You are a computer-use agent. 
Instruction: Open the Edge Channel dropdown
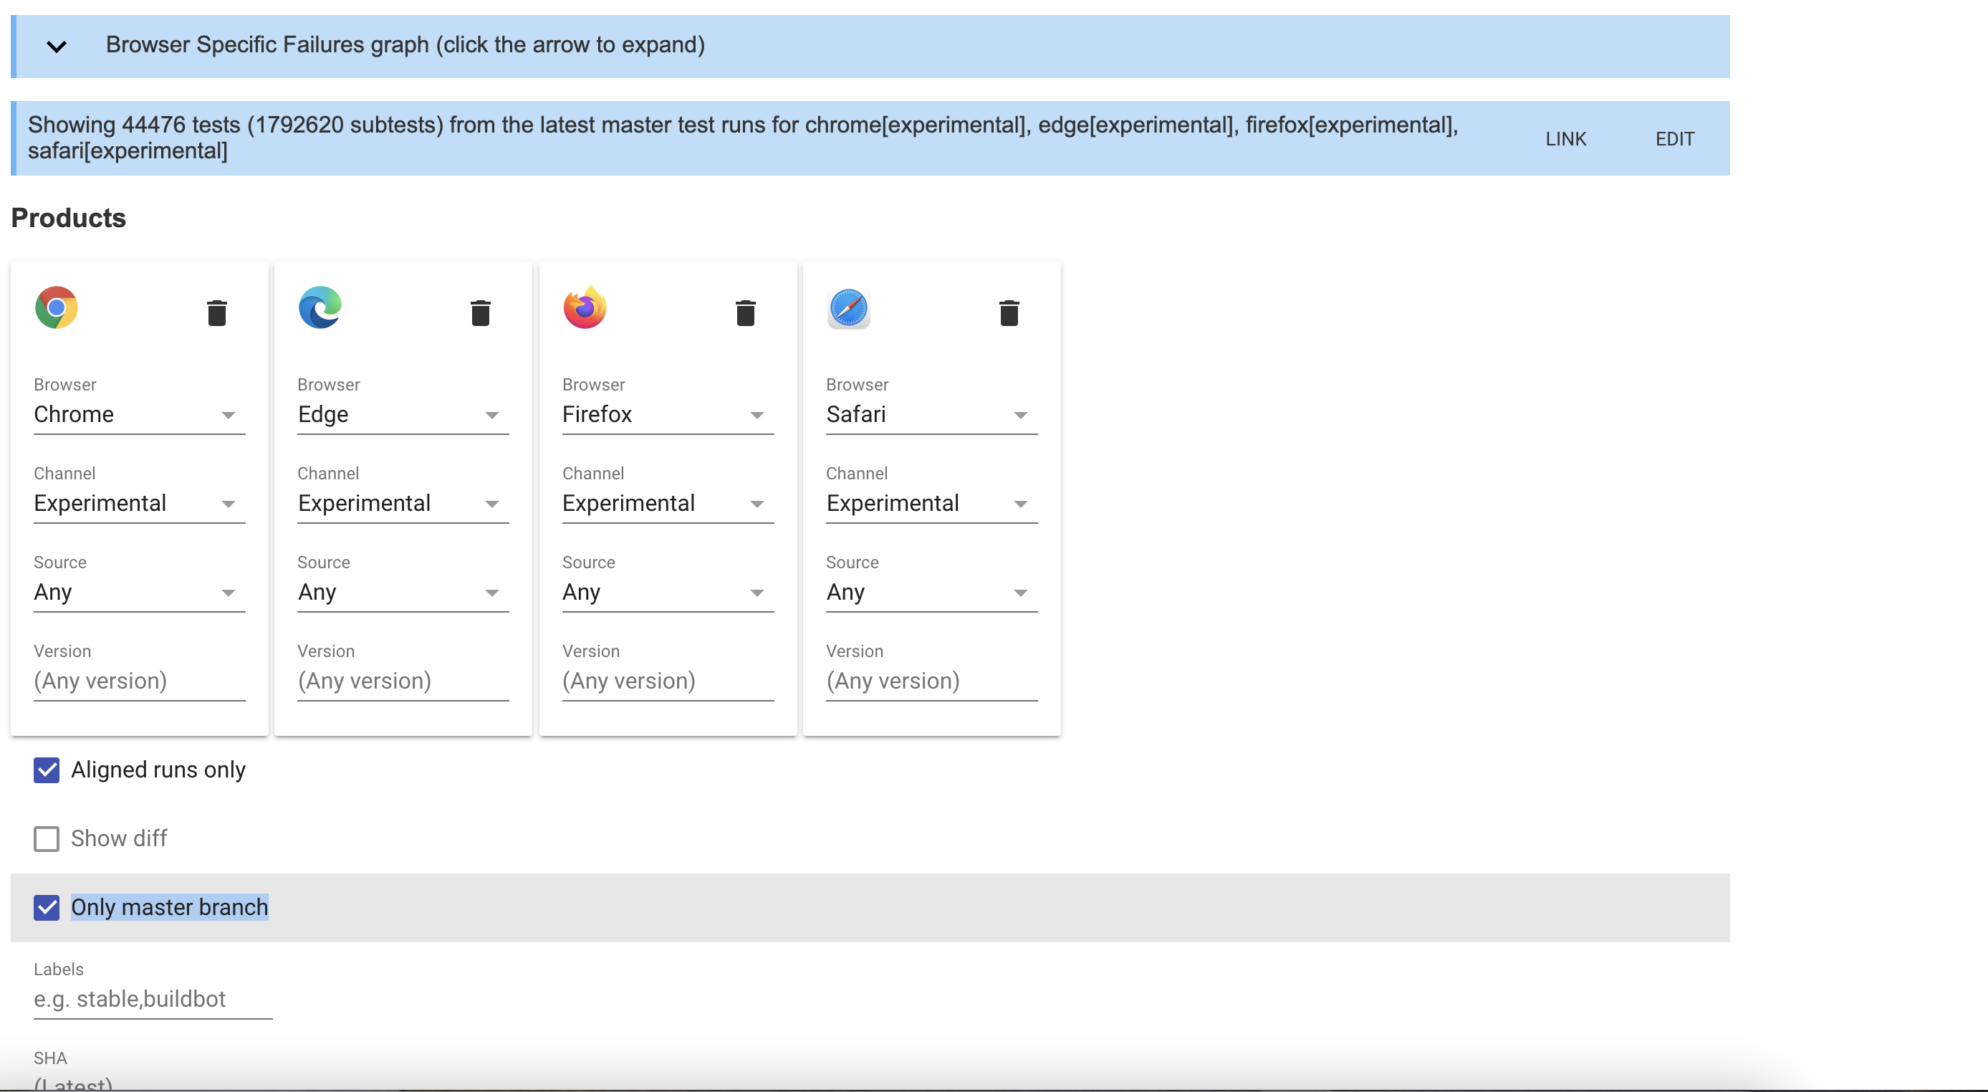pos(403,504)
